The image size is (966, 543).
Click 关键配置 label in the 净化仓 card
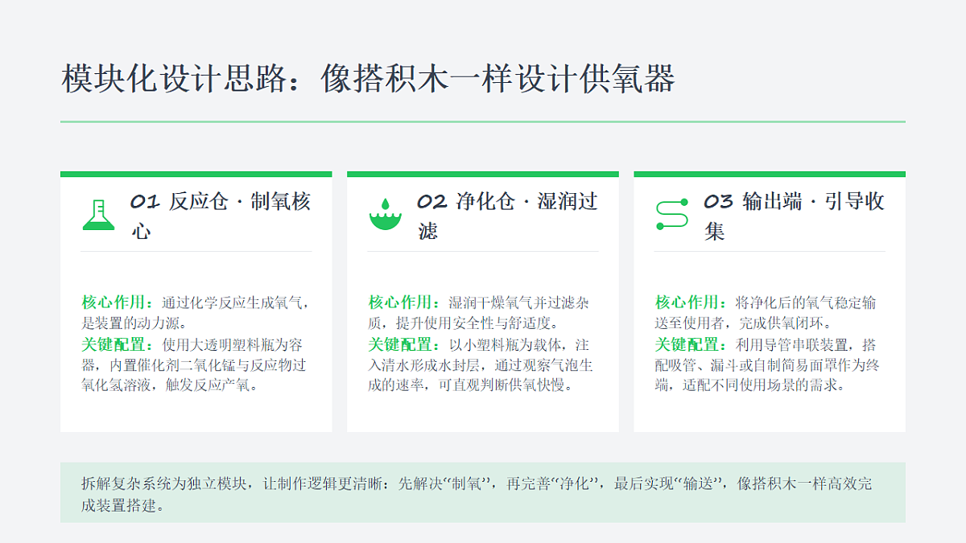pyautogui.click(x=404, y=344)
